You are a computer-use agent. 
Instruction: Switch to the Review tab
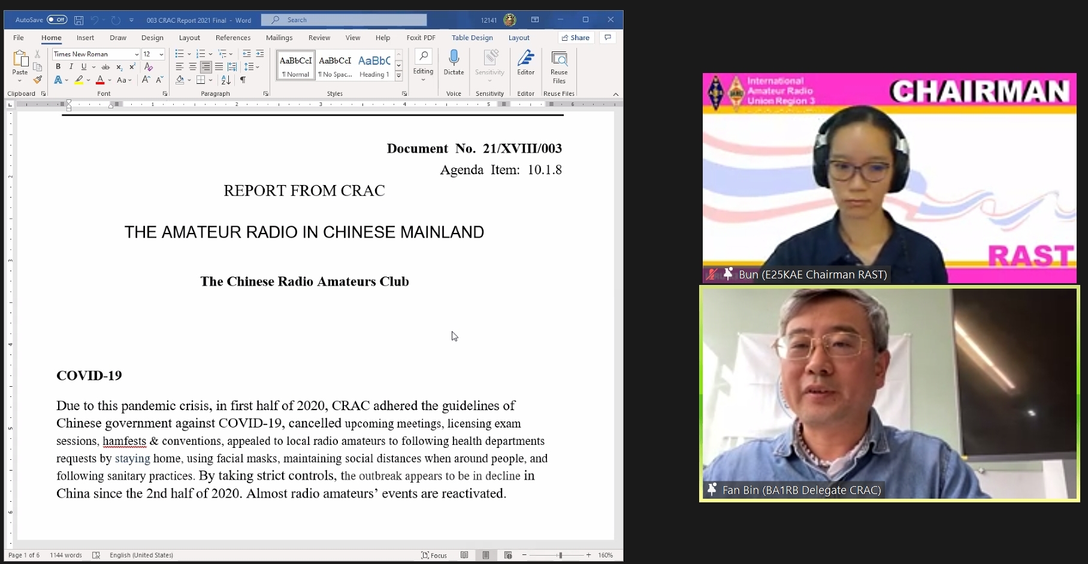coord(319,37)
